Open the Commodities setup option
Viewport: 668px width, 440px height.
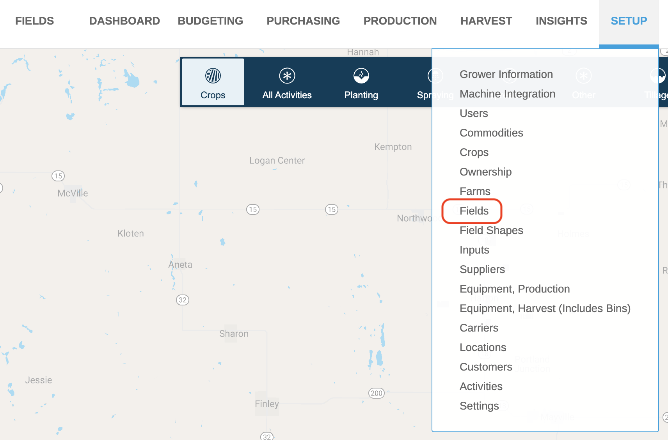pos(491,133)
